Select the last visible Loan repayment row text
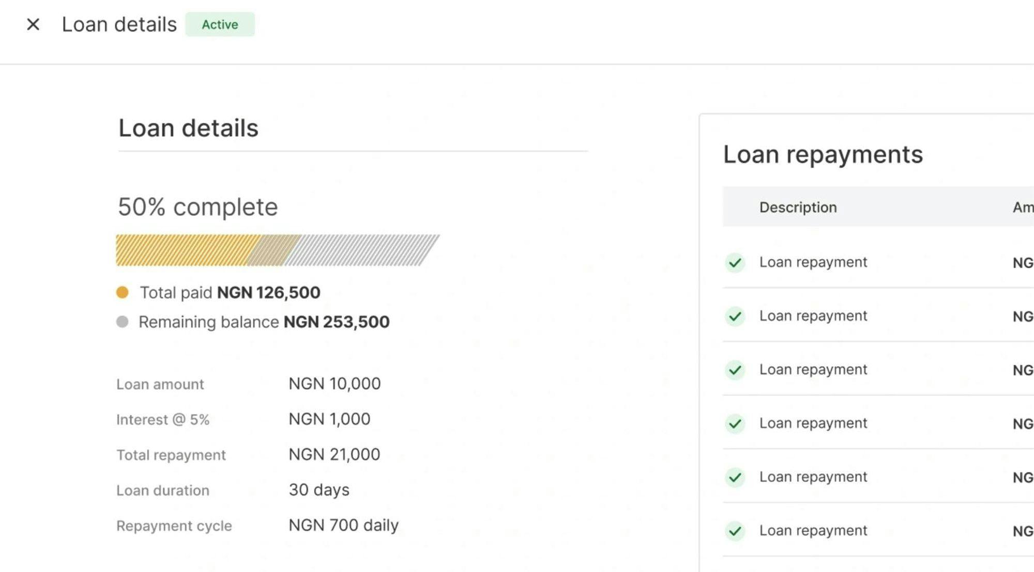Image resolution: width=1034 pixels, height=572 pixels. tap(813, 531)
